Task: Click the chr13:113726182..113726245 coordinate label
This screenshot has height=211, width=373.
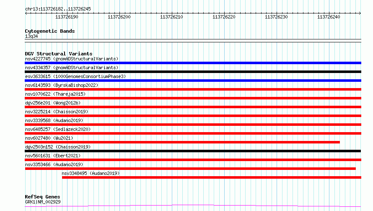Action: point(58,9)
